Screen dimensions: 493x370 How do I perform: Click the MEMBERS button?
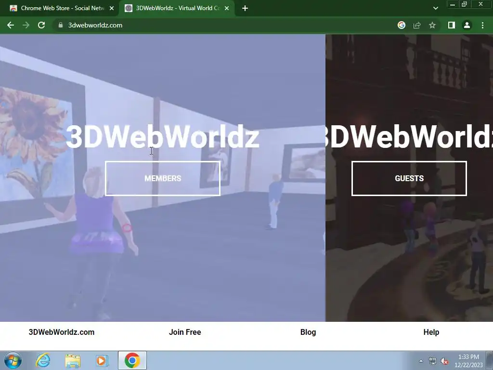click(163, 178)
